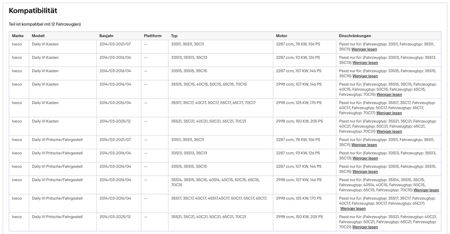This screenshot has width=450, height=234.
Task: Click the 'Baujahr' column header
Action: [107, 36]
